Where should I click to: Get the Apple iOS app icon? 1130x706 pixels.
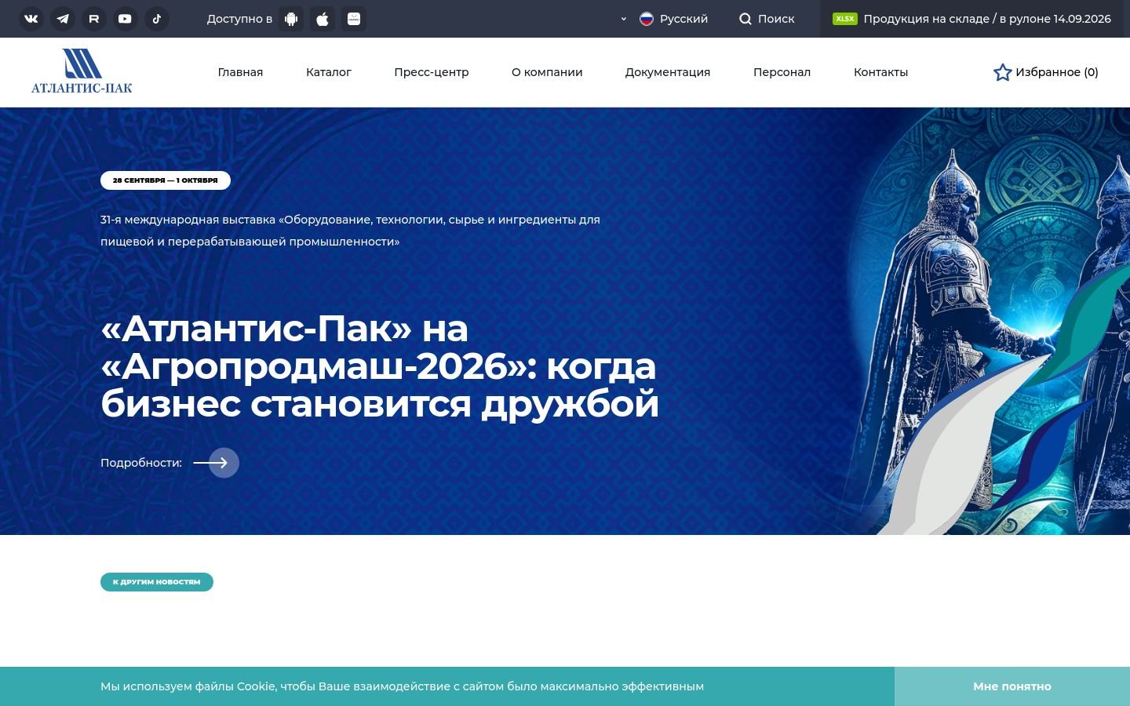coord(323,19)
